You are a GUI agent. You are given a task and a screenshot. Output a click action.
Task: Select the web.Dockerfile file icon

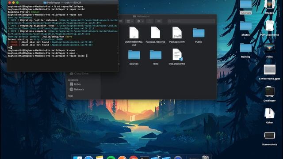click(177, 55)
